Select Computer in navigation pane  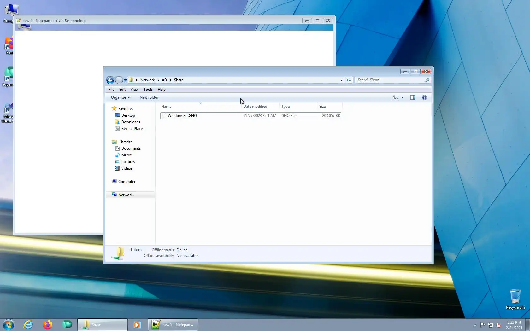pos(127,182)
